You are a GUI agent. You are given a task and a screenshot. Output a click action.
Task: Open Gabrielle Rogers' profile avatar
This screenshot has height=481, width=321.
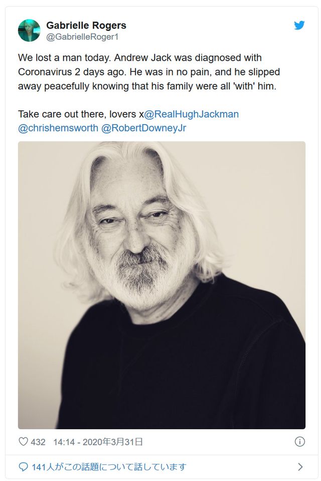click(29, 30)
